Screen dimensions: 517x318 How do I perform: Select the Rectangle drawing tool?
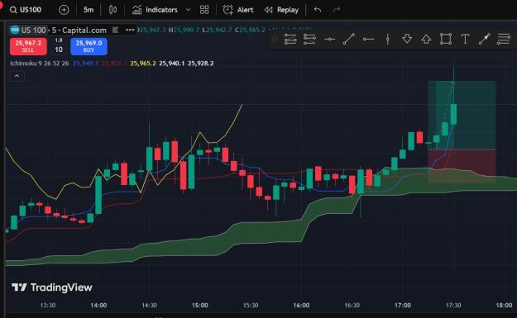click(x=446, y=39)
